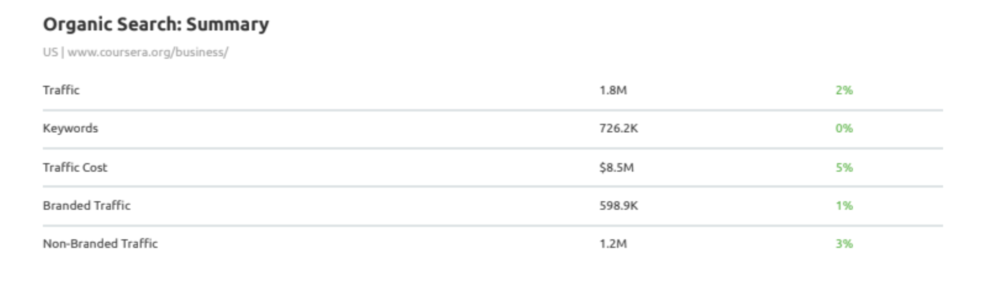Click the 598.9K branded traffic value
The height and width of the screenshot is (285, 989).
pyautogui.click(x=618, y=206)
